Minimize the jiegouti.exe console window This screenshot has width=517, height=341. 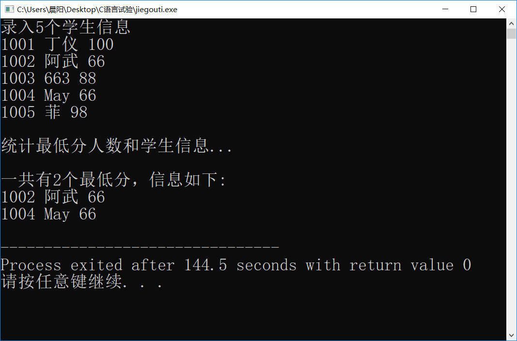pos(445,9)
